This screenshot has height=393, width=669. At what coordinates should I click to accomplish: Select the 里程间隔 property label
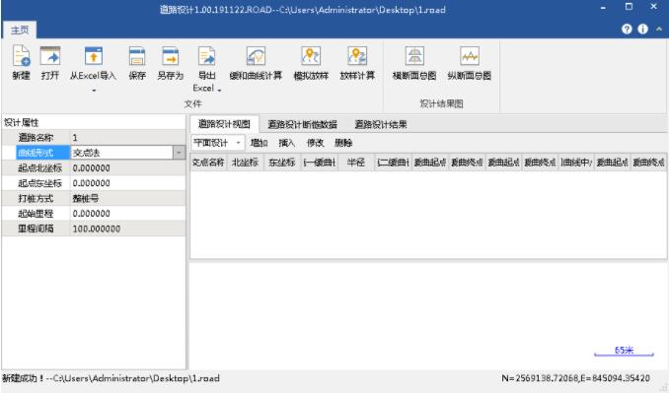[x=36, y=229]
